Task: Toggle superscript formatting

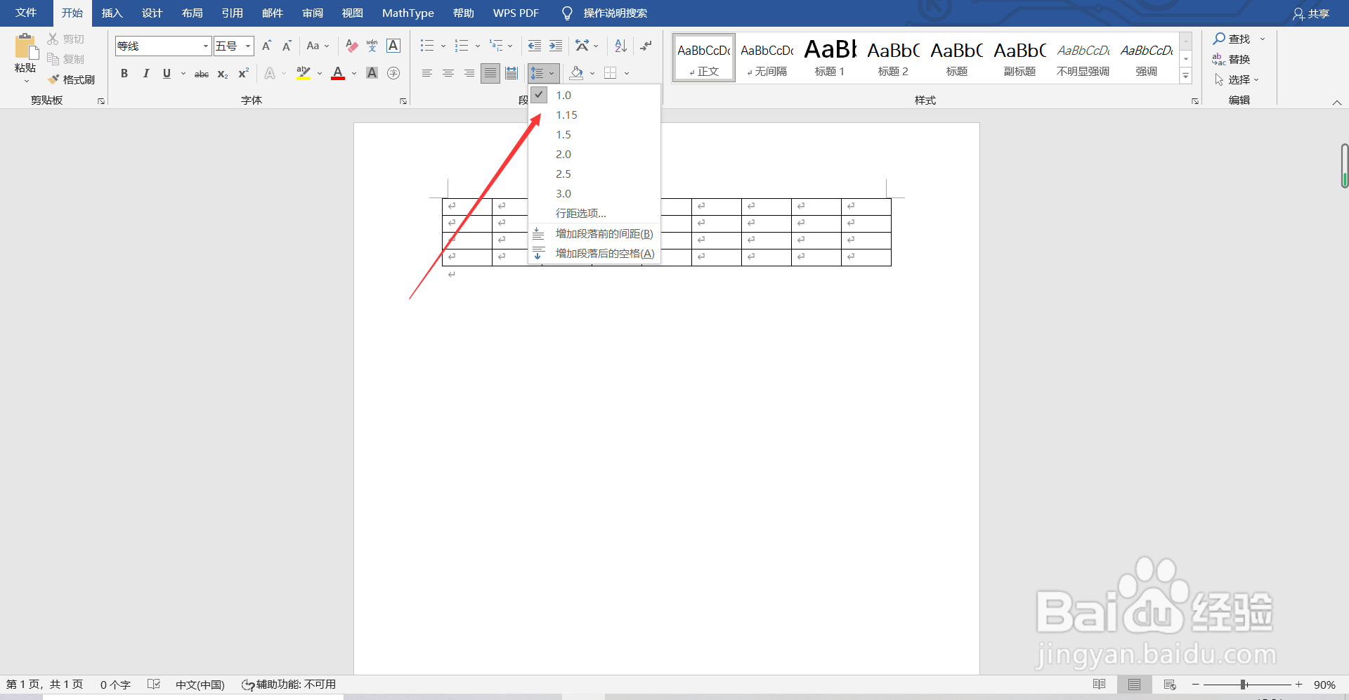Action: coord(244,73)
